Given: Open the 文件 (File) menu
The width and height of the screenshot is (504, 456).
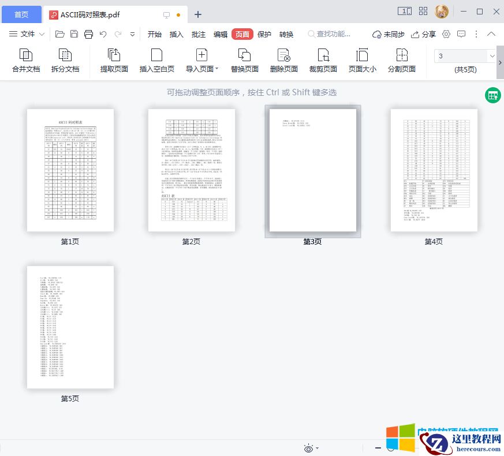Looking at the screenshot, I should pos(27,34).
